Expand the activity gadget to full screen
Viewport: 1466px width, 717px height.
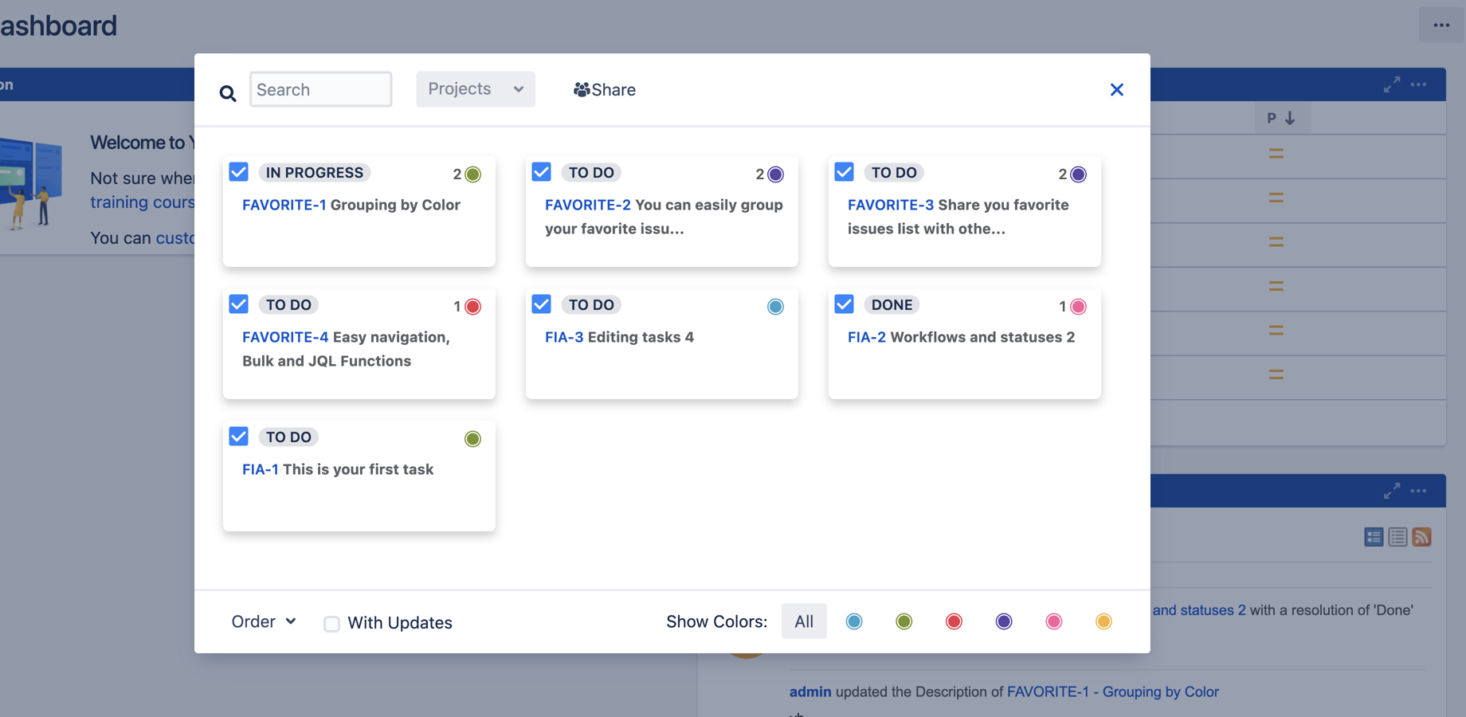(x=1392, y=491)
